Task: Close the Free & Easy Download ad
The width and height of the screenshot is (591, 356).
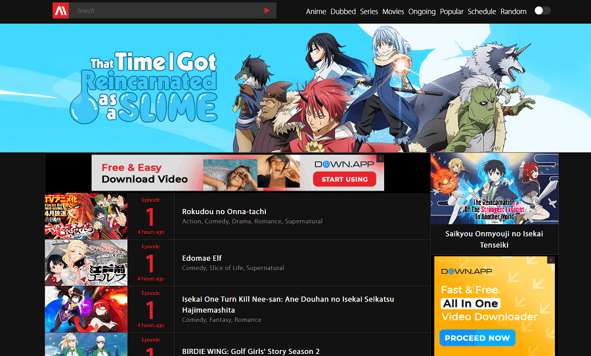Action: tap(380, 158)
